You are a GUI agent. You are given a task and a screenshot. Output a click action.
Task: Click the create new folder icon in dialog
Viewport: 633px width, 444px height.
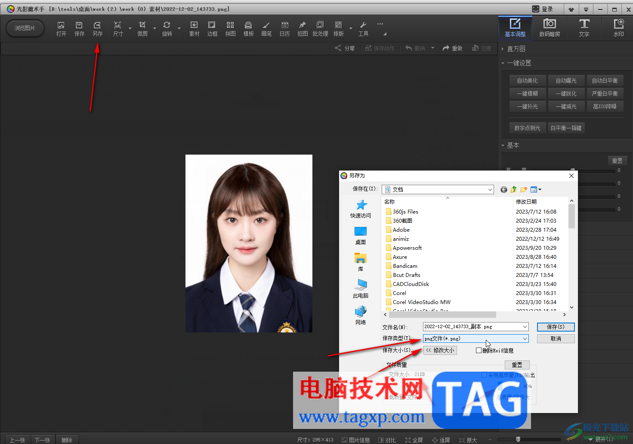[x=524, y=189]
